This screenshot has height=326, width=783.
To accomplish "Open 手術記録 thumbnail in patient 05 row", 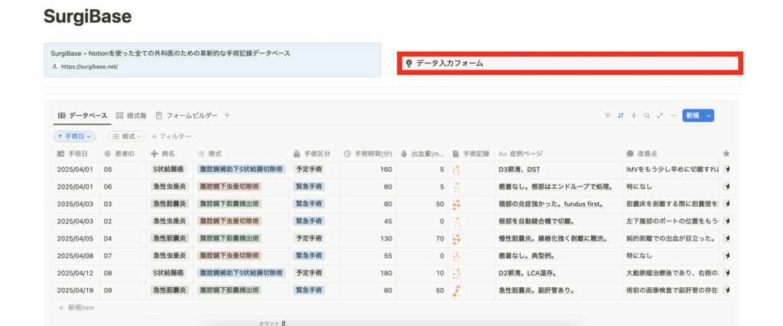I will pyautogui.click(x=456, y=170).
